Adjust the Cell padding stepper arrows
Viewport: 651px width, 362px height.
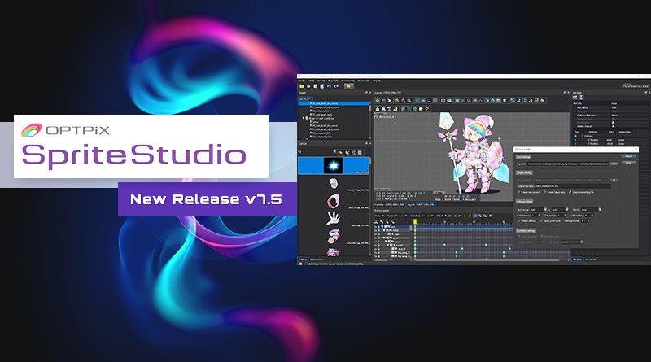(x=592, y=216)
